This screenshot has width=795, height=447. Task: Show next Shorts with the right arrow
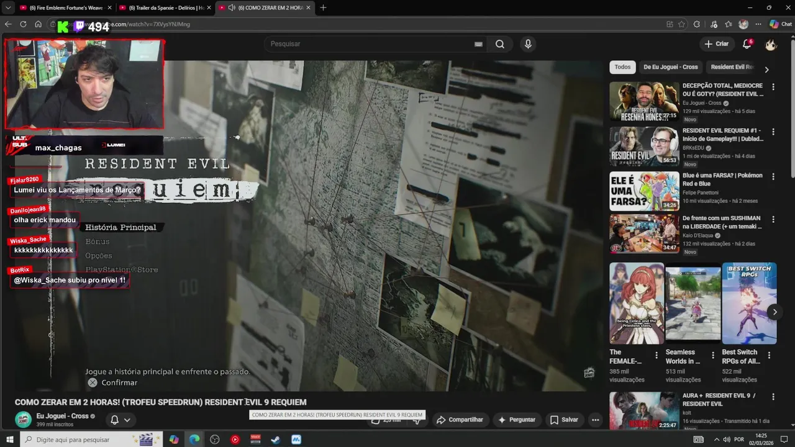click(x=775, y=312)
